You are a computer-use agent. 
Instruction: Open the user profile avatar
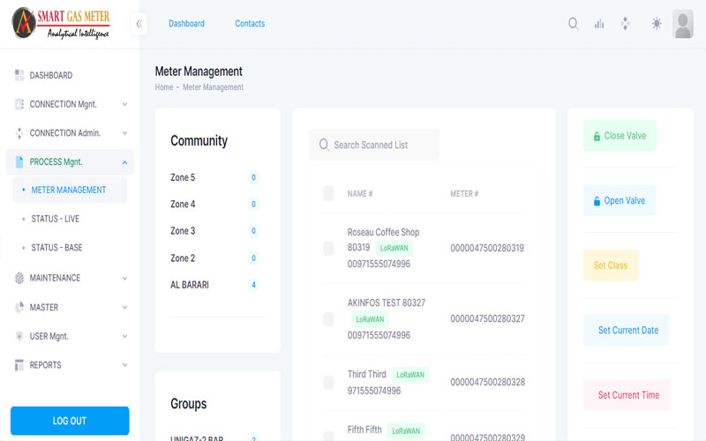click(683, 24)
